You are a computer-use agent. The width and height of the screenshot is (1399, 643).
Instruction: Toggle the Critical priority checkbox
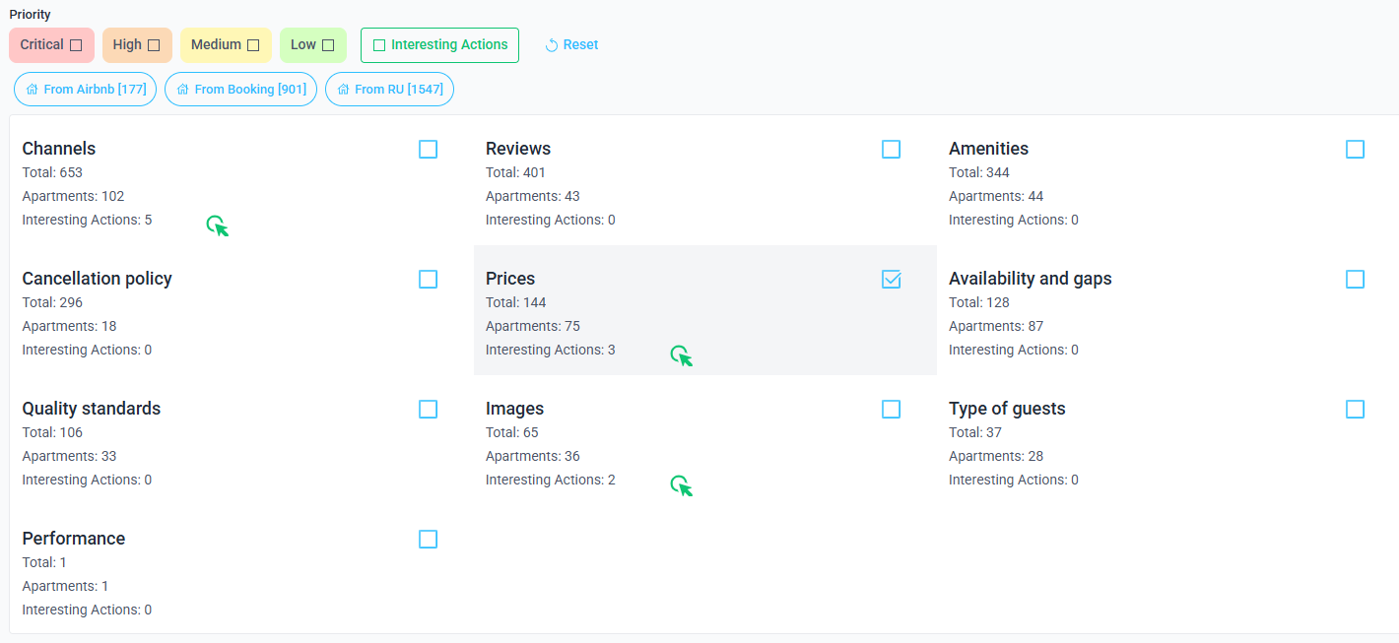click(76, 45)
